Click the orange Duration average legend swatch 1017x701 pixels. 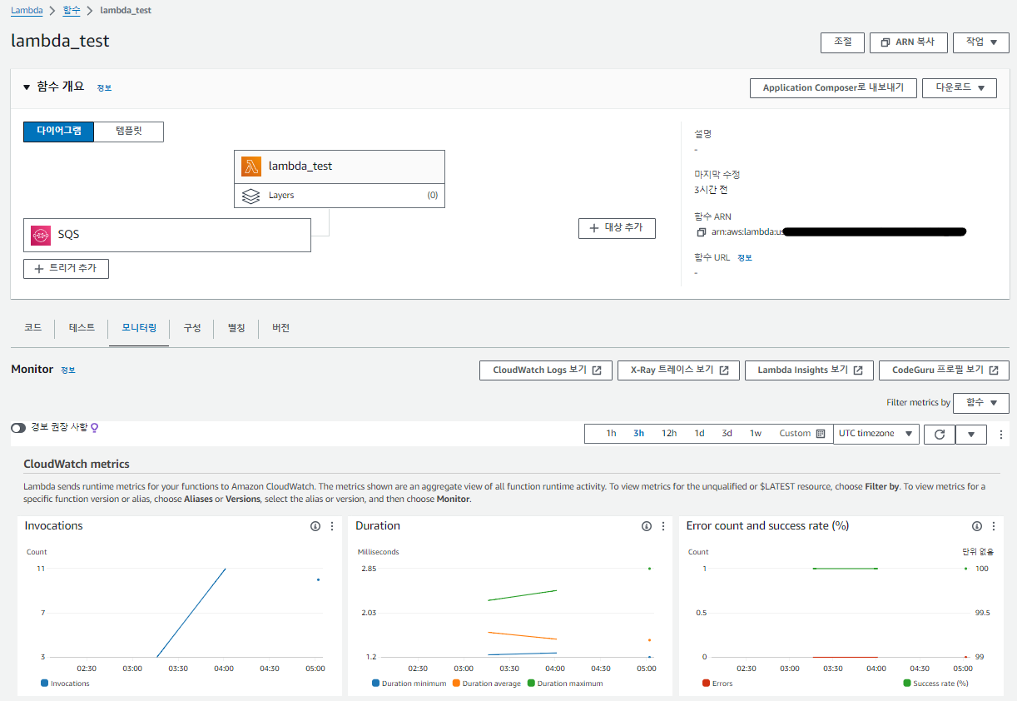(x=457, y=684)
